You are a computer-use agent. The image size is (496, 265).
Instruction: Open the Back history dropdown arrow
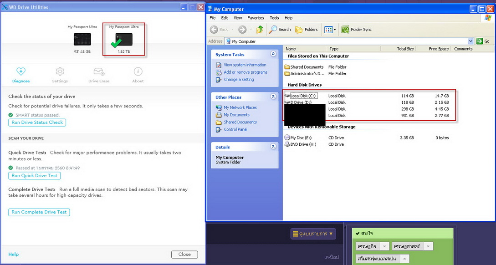[x=232, y=30]
